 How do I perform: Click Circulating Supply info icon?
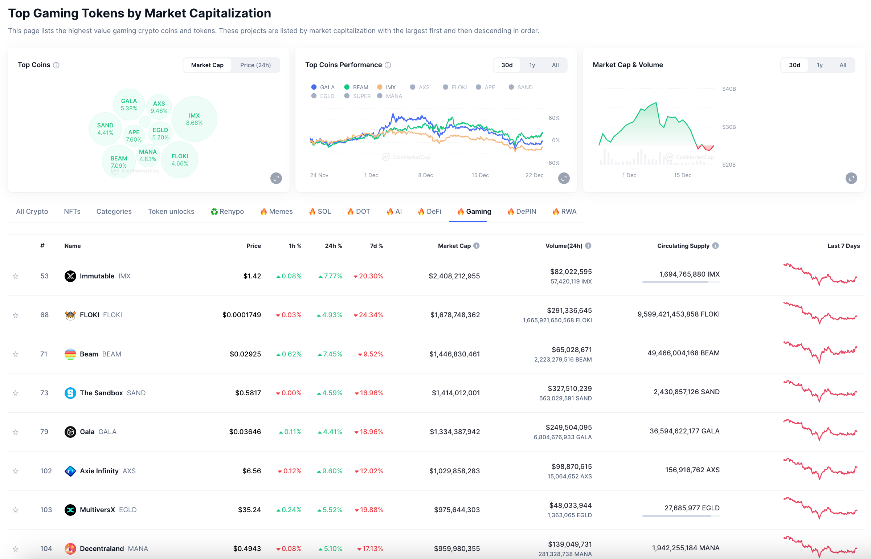[x=715, y=246]
